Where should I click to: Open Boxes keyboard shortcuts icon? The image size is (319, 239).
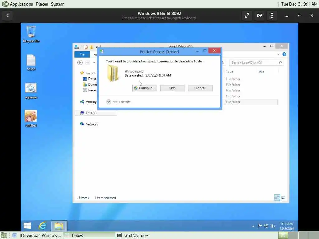pyautogui.click(x=259, y=16)
